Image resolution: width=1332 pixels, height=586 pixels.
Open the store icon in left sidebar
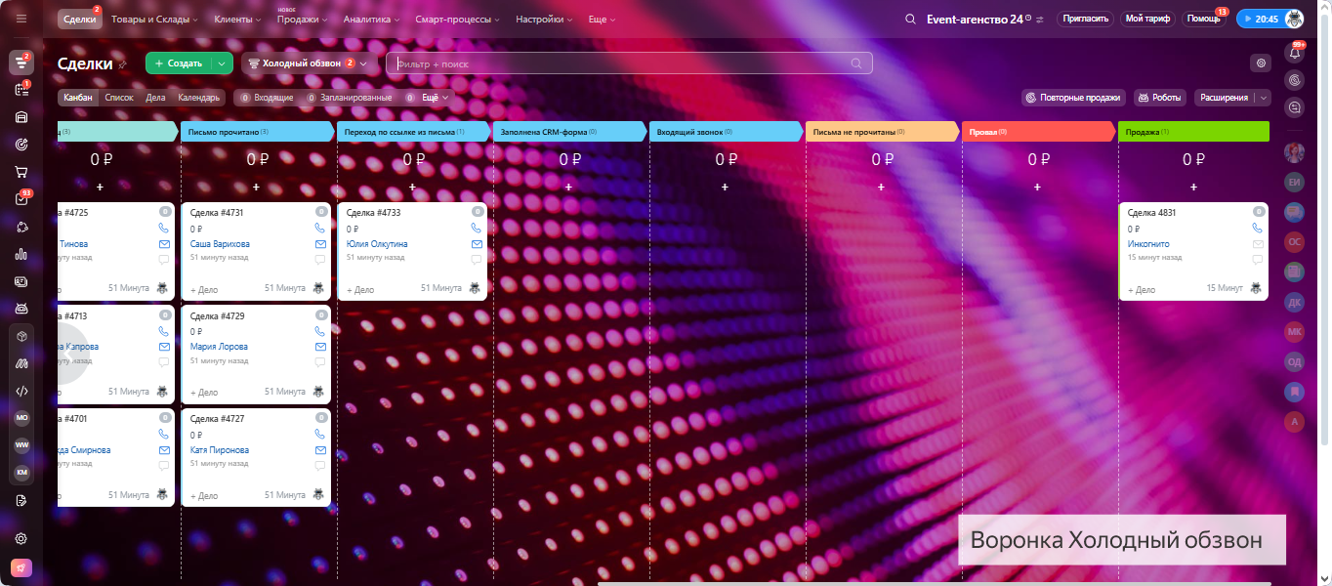[x=21, y=117]
